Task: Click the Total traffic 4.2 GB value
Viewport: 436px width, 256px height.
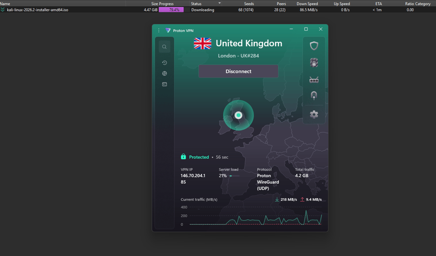Action: coord(302,176)
